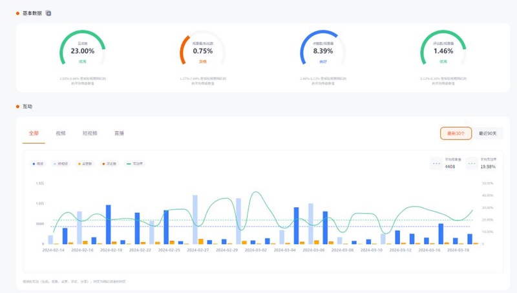Open the 短视频 tab
This screenshot has width=517, height=293.
90,133
